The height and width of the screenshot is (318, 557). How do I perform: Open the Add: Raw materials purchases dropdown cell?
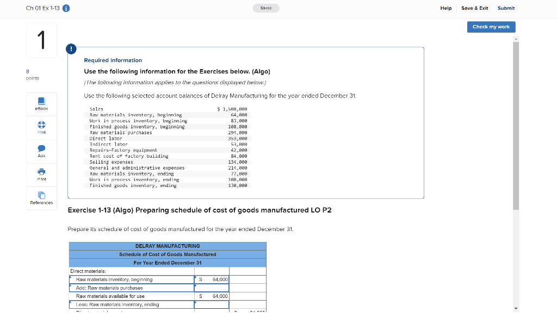pyautogui.click(x=132, y=288)
